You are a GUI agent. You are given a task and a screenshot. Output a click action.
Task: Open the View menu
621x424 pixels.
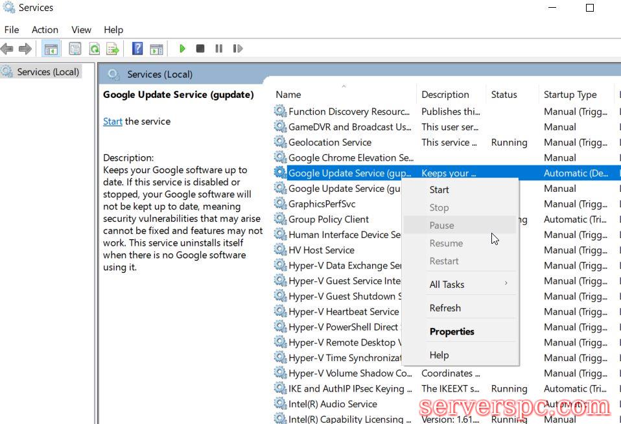click(81, 30)
